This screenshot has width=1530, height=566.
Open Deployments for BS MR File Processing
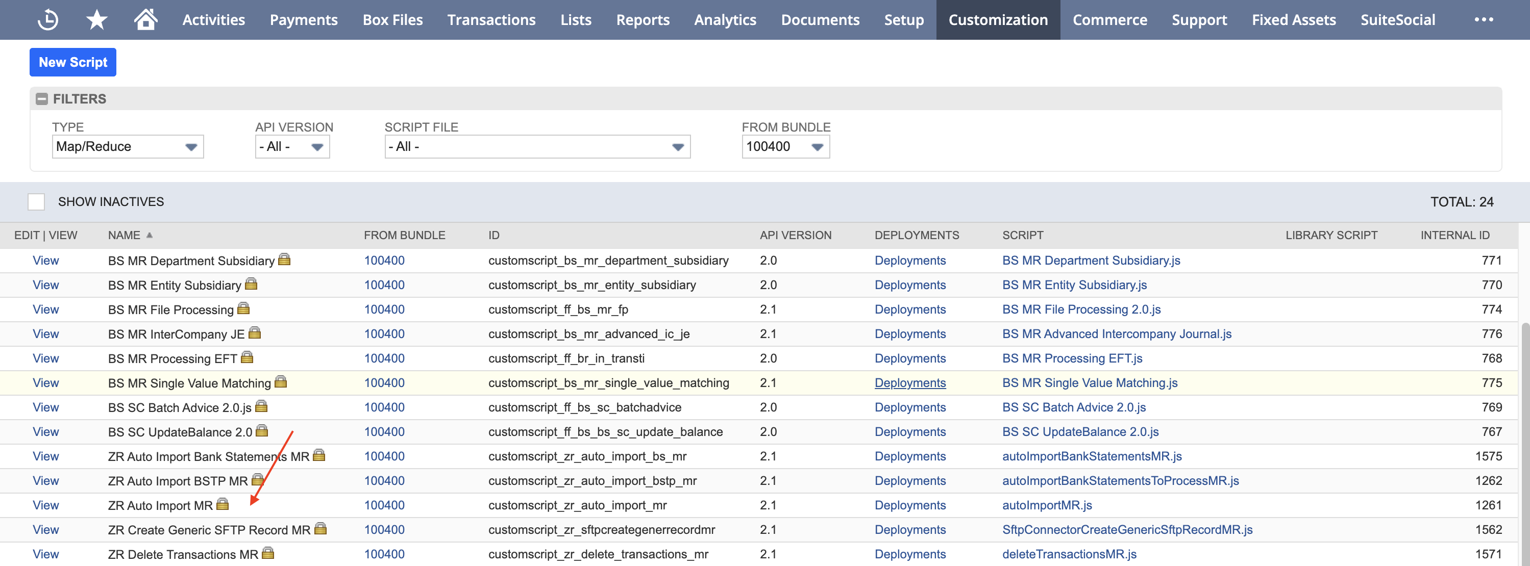click(x=910, y=309)
